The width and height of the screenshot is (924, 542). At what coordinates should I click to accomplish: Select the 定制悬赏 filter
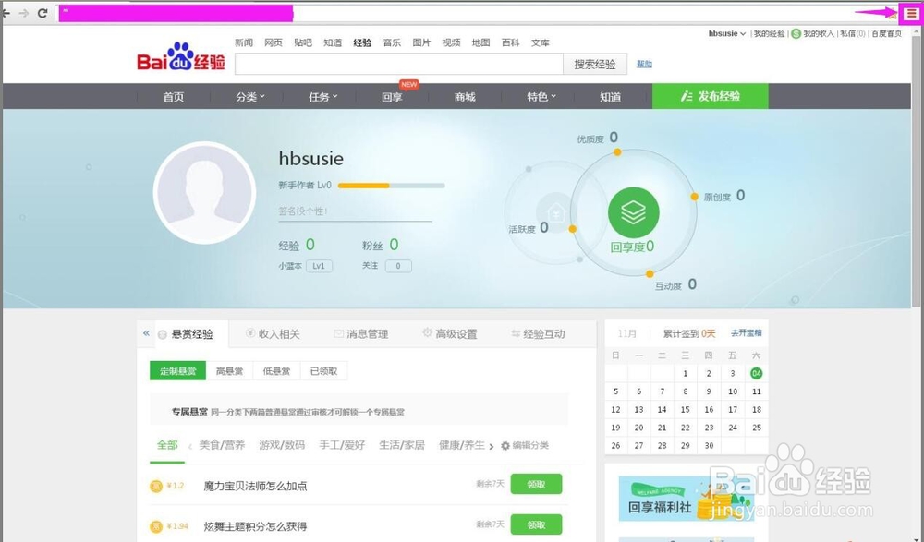(x=178, y=370)
